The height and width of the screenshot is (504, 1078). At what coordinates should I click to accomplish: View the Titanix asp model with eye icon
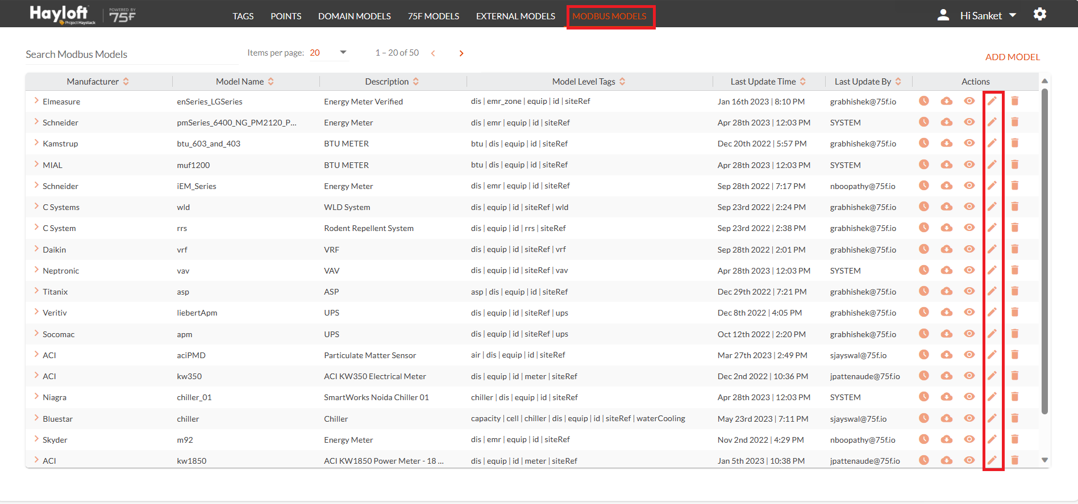[x=969, y=291]
